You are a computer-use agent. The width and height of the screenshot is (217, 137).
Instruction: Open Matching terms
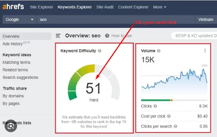click(16, 62)
